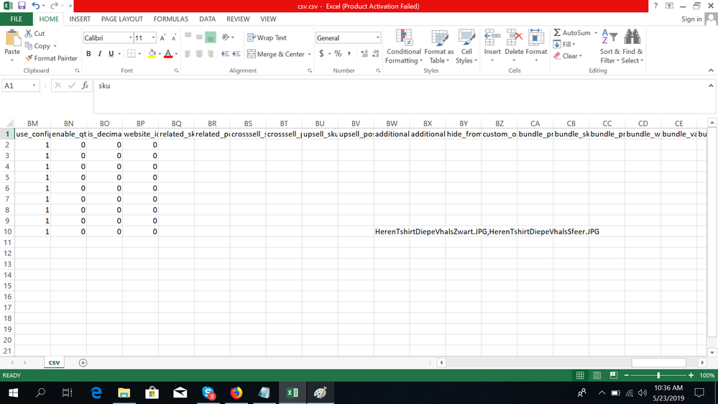718x404 pixels.
Task: Open the General number format dropdown
Action: (x=377, y=38)
